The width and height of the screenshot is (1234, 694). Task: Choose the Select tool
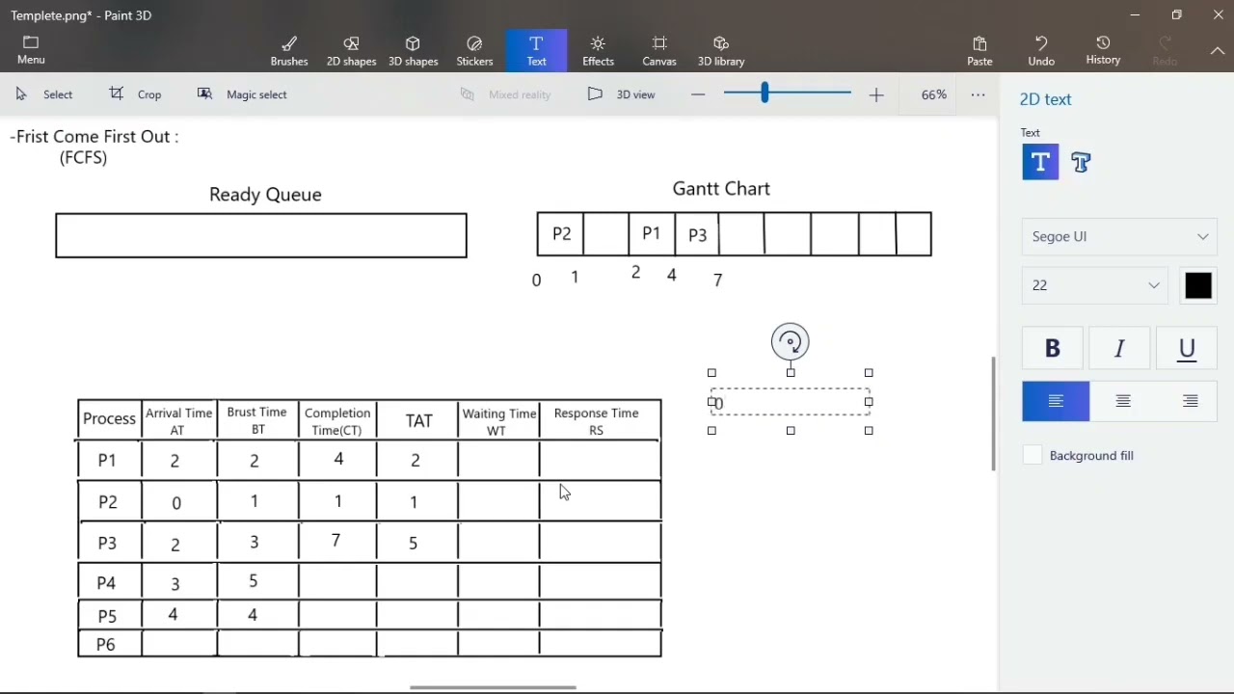[44, 94]
